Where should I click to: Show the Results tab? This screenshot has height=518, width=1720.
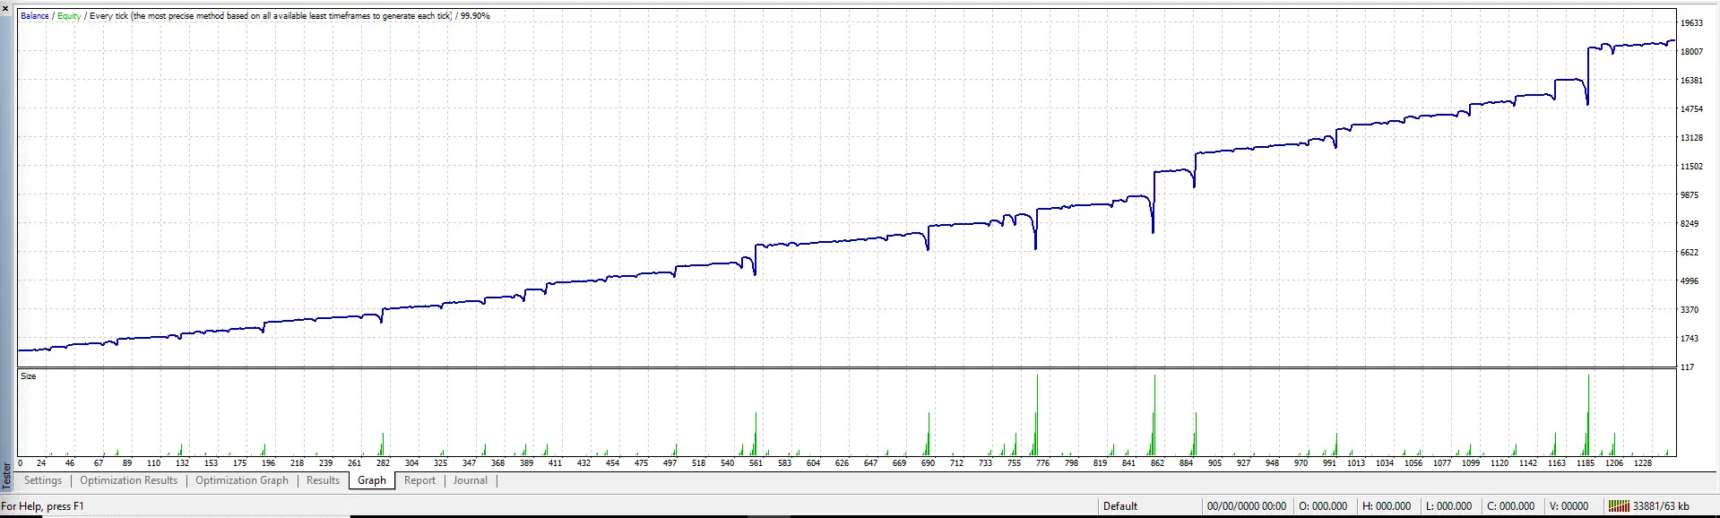[323, 480]
